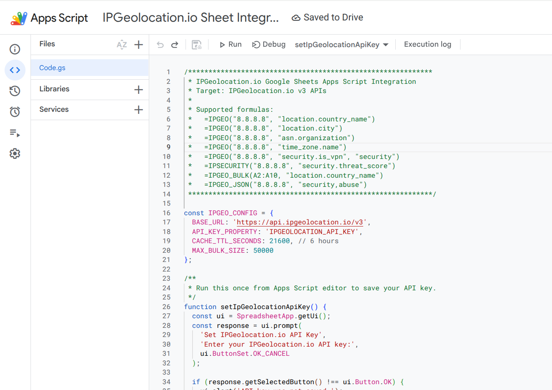Viewport: 552px width, 390px height.
Task: Open Project History icon in sidebar
Action: coord(15,91)
